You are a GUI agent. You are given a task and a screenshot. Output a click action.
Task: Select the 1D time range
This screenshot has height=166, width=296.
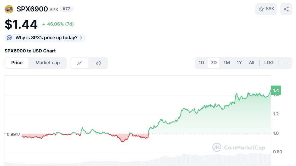201,63
